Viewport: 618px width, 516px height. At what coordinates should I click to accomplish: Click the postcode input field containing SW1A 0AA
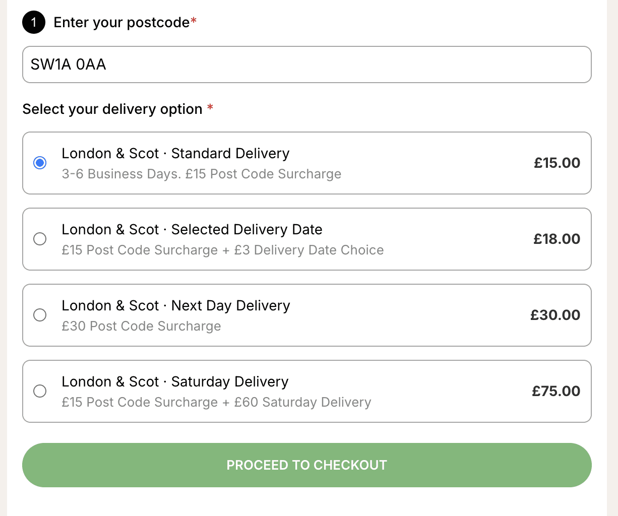point(306,64)
